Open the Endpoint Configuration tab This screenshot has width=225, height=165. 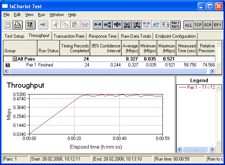[x=176, y=36]
